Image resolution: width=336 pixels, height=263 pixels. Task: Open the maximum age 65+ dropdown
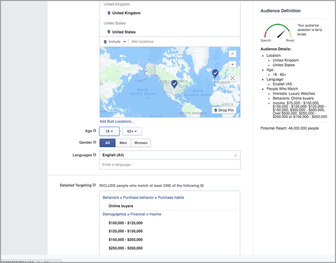coord(132,131)
